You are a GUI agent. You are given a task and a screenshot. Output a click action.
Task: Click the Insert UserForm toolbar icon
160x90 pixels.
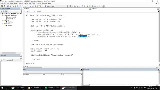[4, 6]
